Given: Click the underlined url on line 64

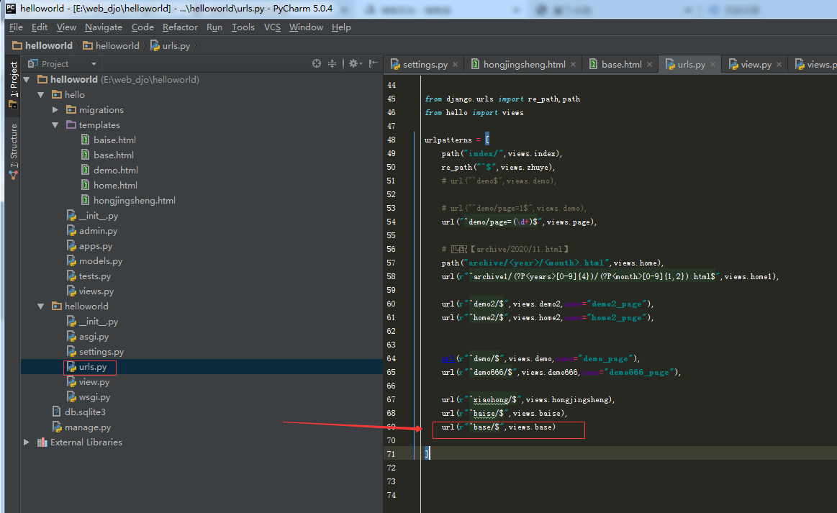Looking at the screenshot, I should (x=448, y=358).
